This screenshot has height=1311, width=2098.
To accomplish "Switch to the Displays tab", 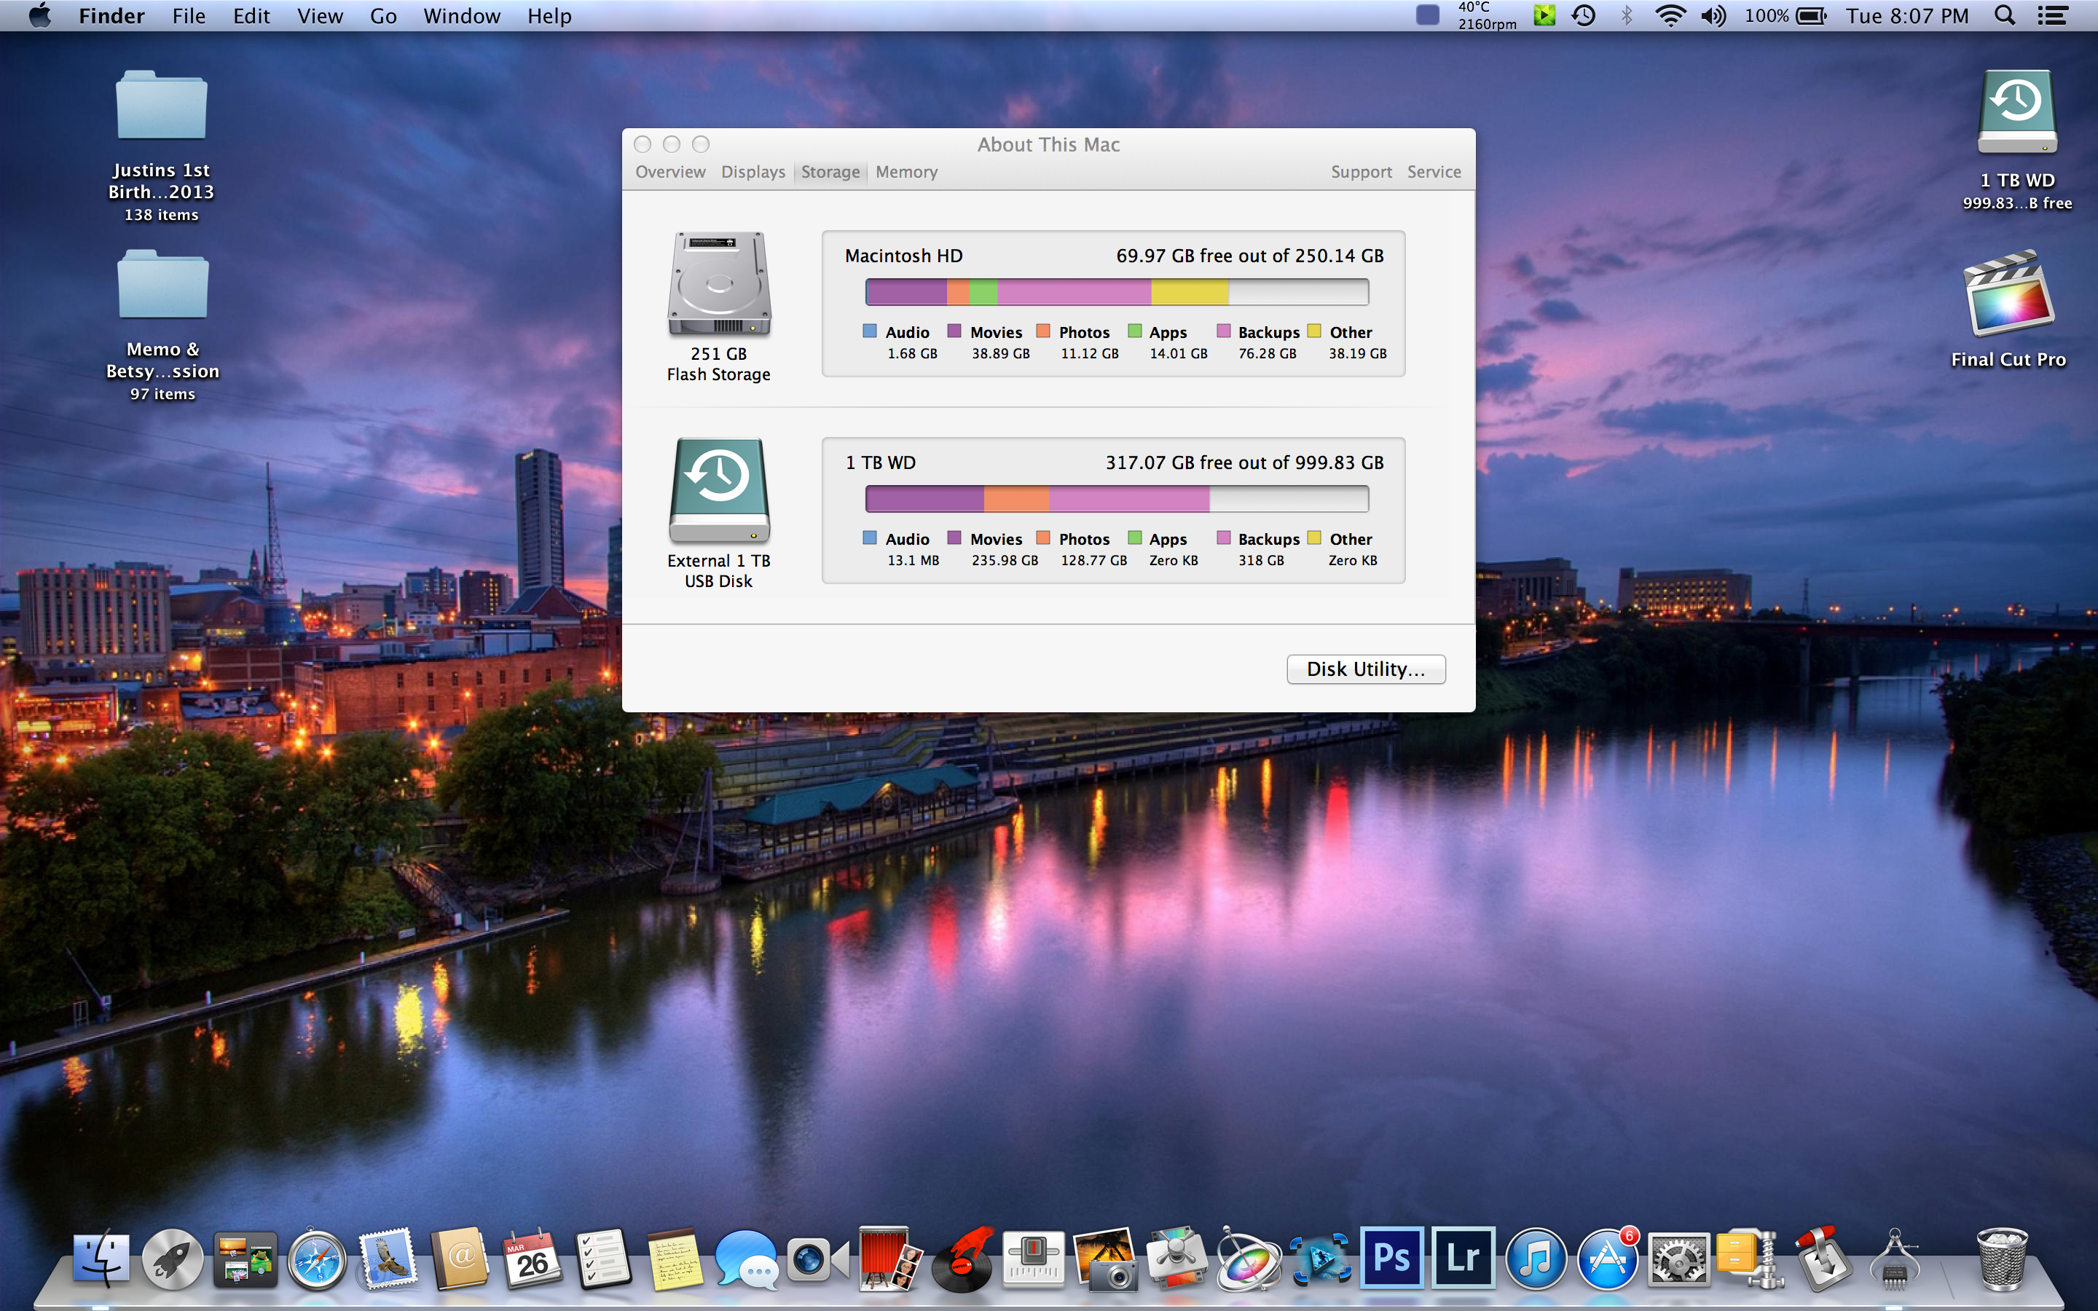I will [753, 172].
